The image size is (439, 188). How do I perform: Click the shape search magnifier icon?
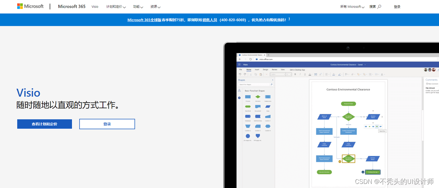pyautogui.click(x=272, y=84)
